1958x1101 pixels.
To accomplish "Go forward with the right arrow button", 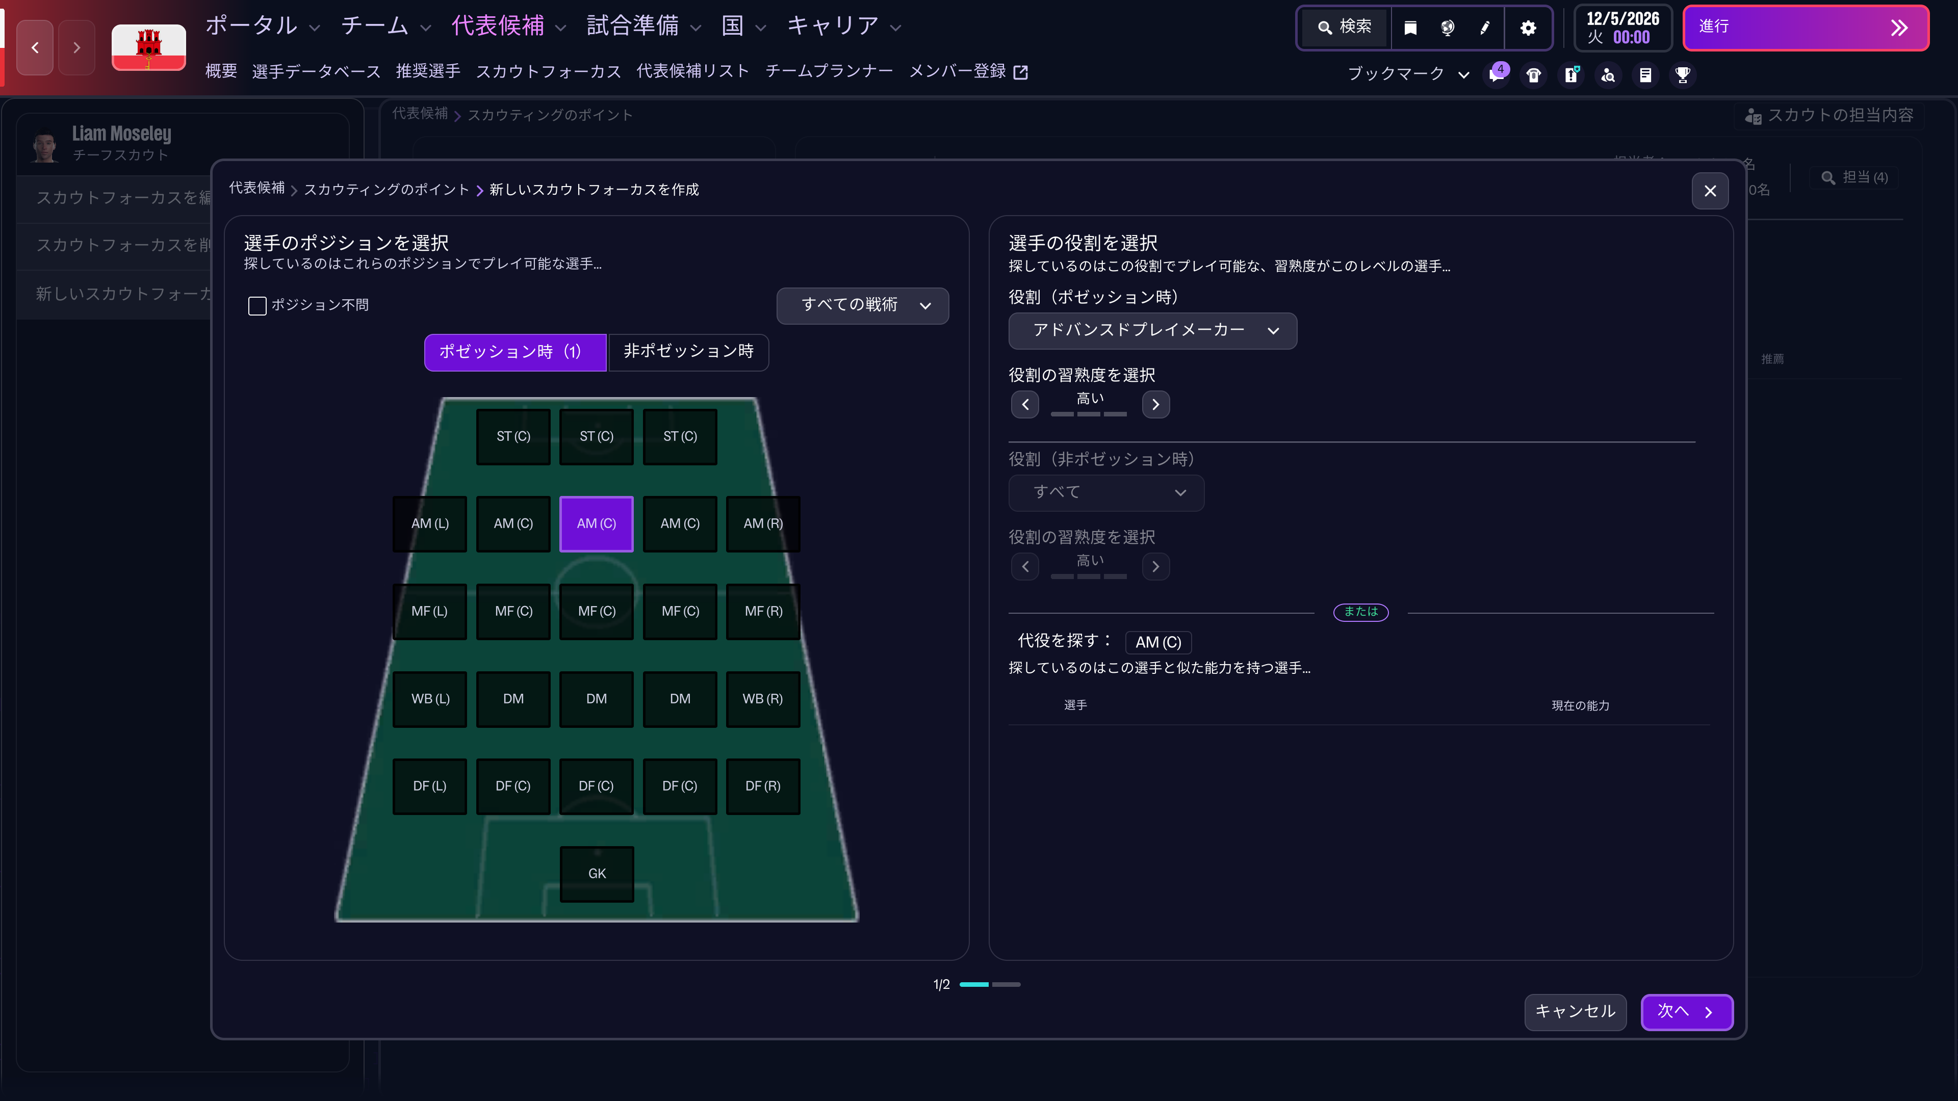I will click(77, 47).
